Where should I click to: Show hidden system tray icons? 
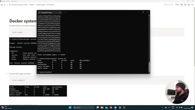coord(162,108)
